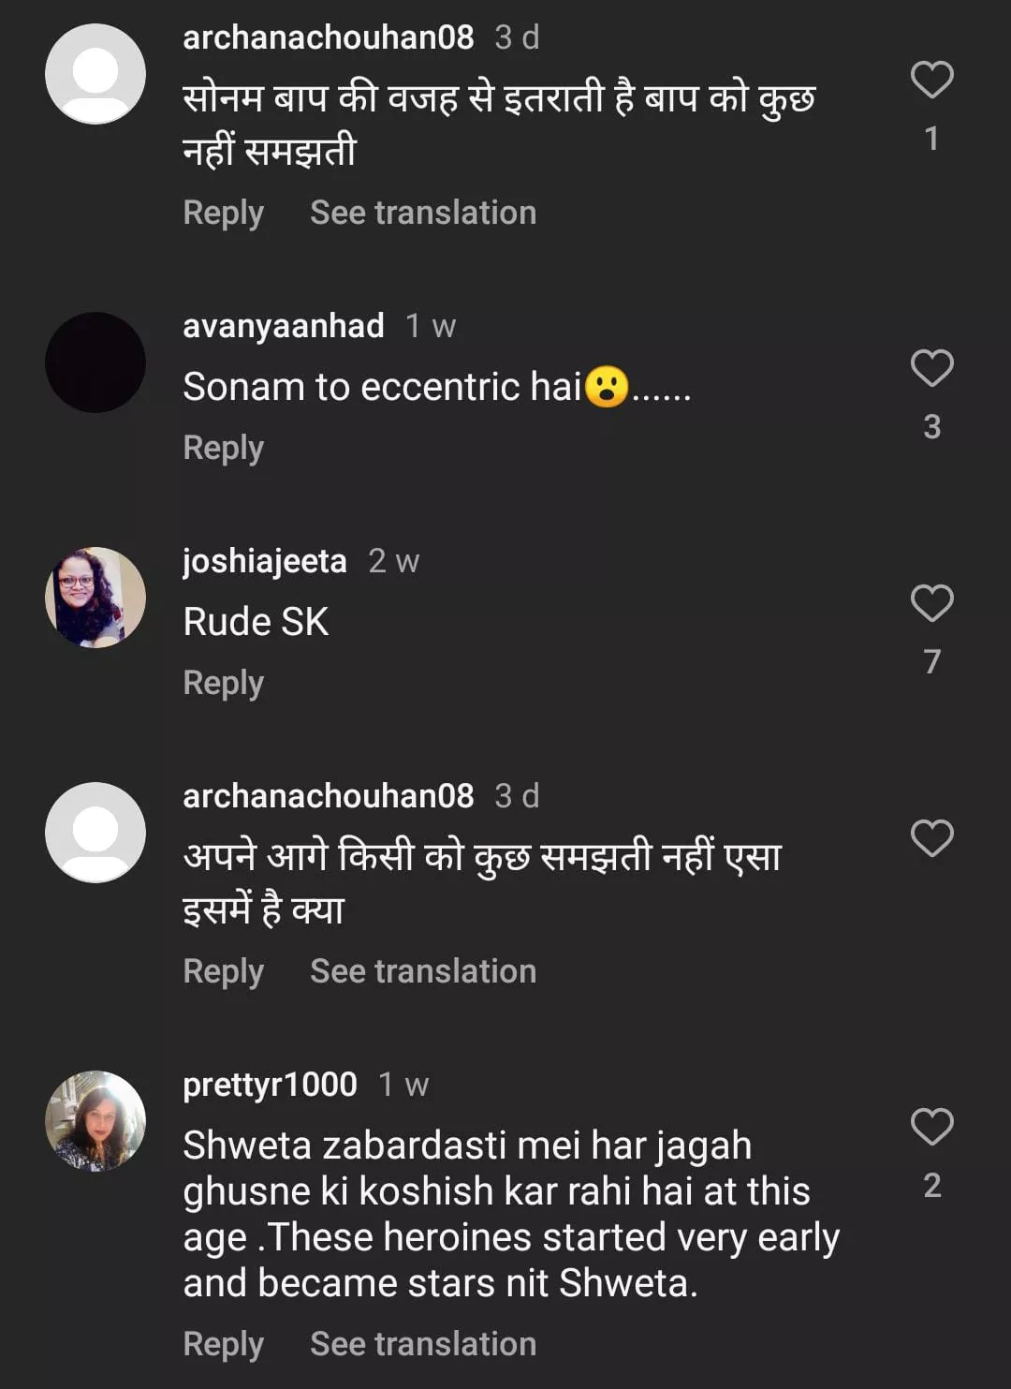See translation of prettyr1000's comment
1011x1389 pixels.
click(x=423, y=1344)
